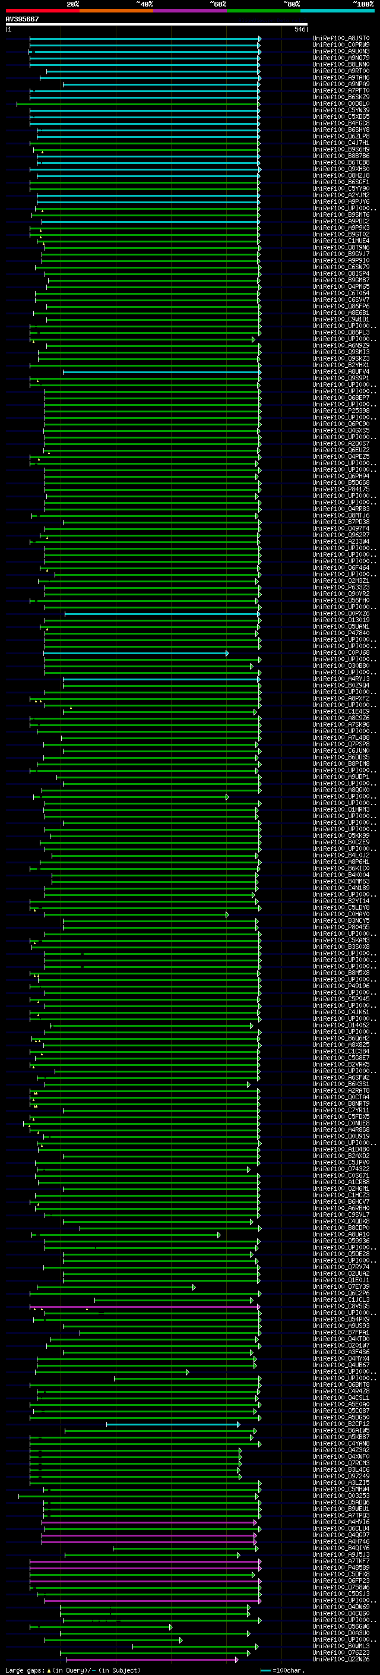Select the UniRef100_A9PJY6 row label
This screenshot has width=380, height=1675.
(x=341, y=201)
